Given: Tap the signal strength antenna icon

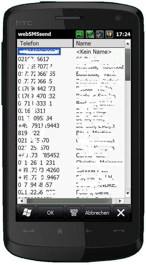Looking at the screenshot, I should click(x=90, y=34).
